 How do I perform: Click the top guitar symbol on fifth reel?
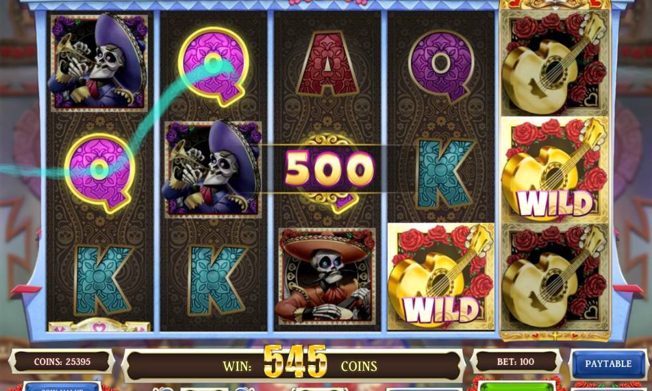tap(555, 64)
